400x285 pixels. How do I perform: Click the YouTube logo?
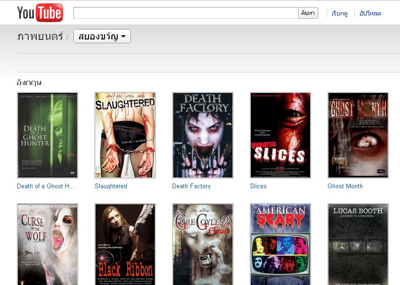click(40, 13)
